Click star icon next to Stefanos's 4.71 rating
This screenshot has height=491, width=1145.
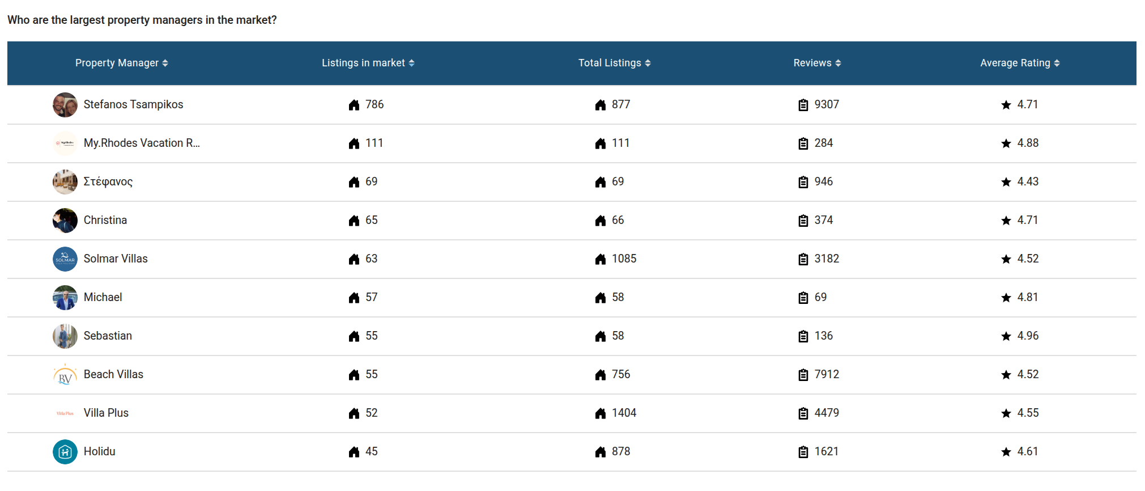[1006, 105]
